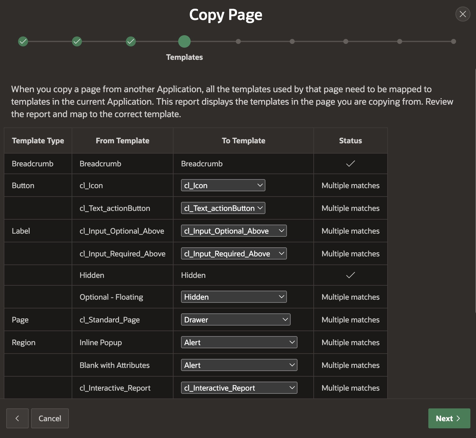
Task: Open Inline Popup's Alert template dropdown
Action: (239, 342)
